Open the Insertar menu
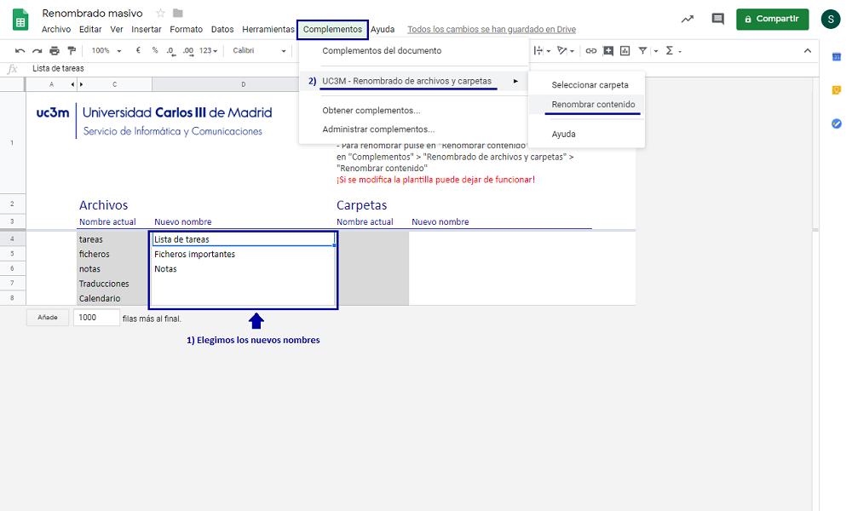The width and height of the screenshot is (852, 511). click(x=147, y=29)
